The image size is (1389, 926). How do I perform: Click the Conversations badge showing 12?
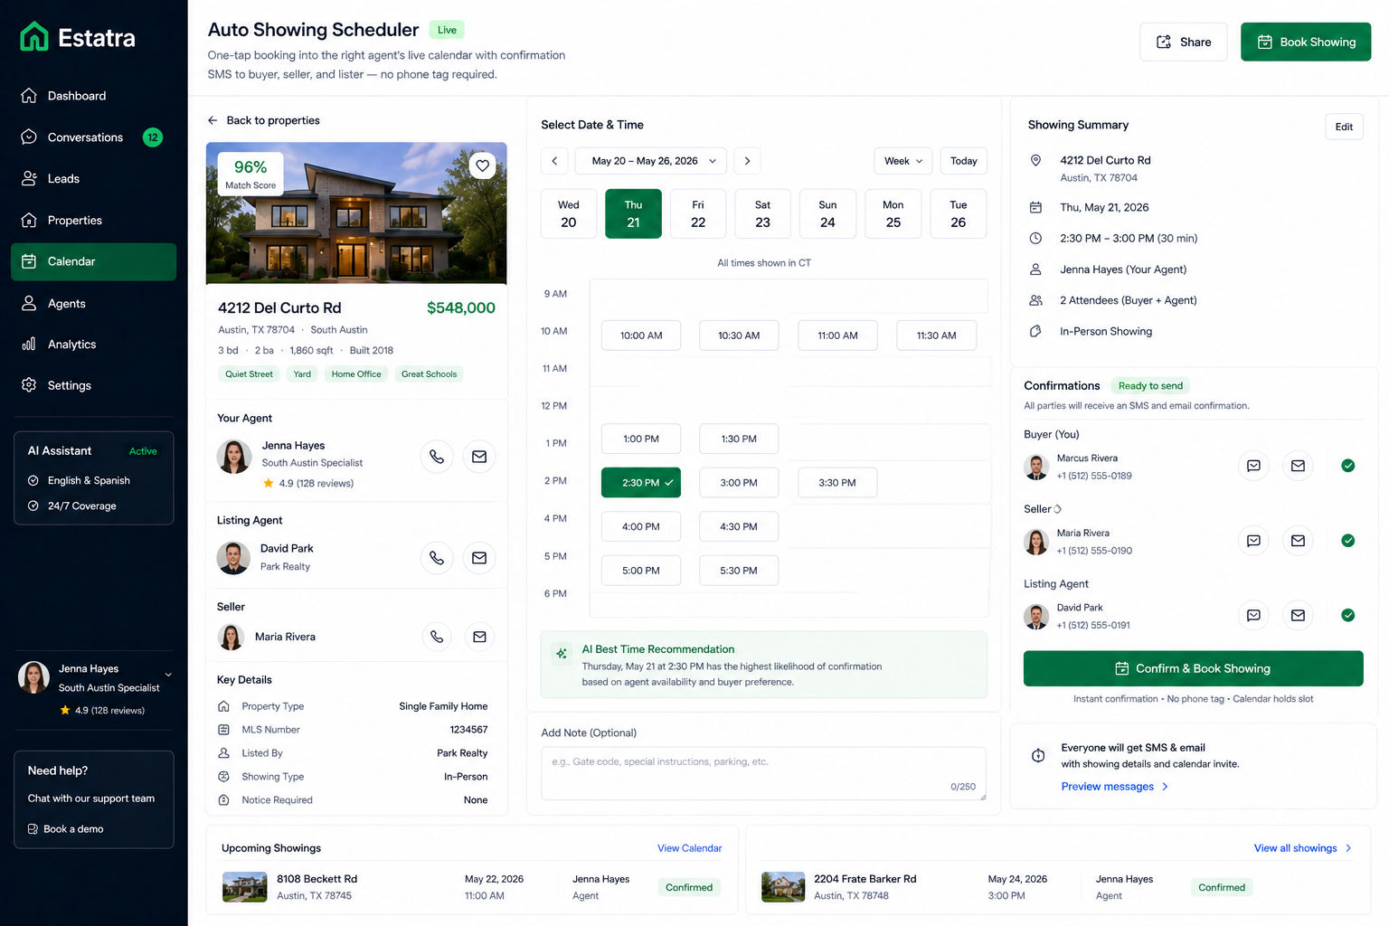point(153,137)
